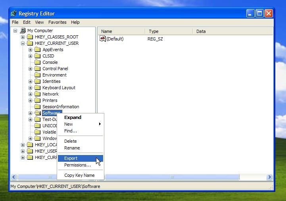Close the Registry Editor window

269,13
